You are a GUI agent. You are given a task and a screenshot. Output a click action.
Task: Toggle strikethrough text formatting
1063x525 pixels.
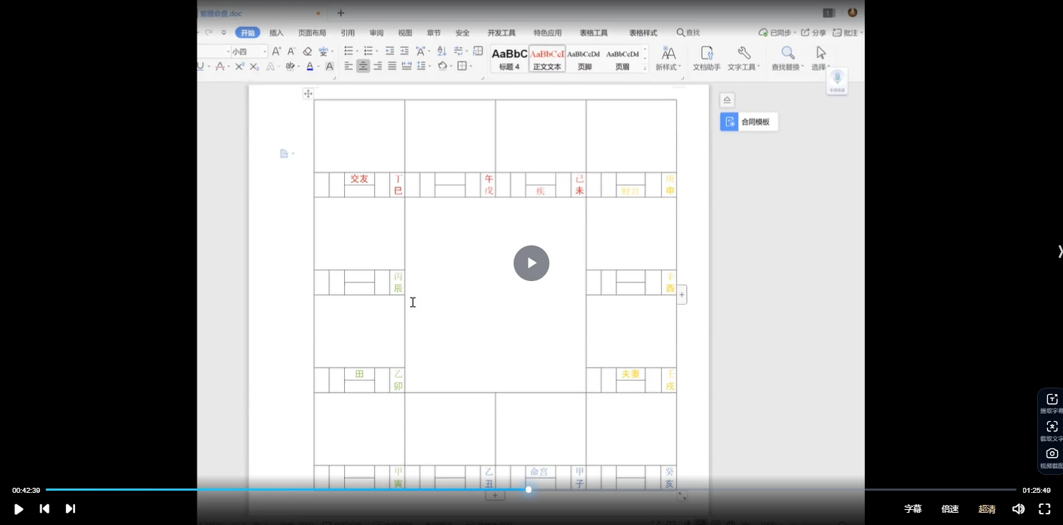coord(220,67)
